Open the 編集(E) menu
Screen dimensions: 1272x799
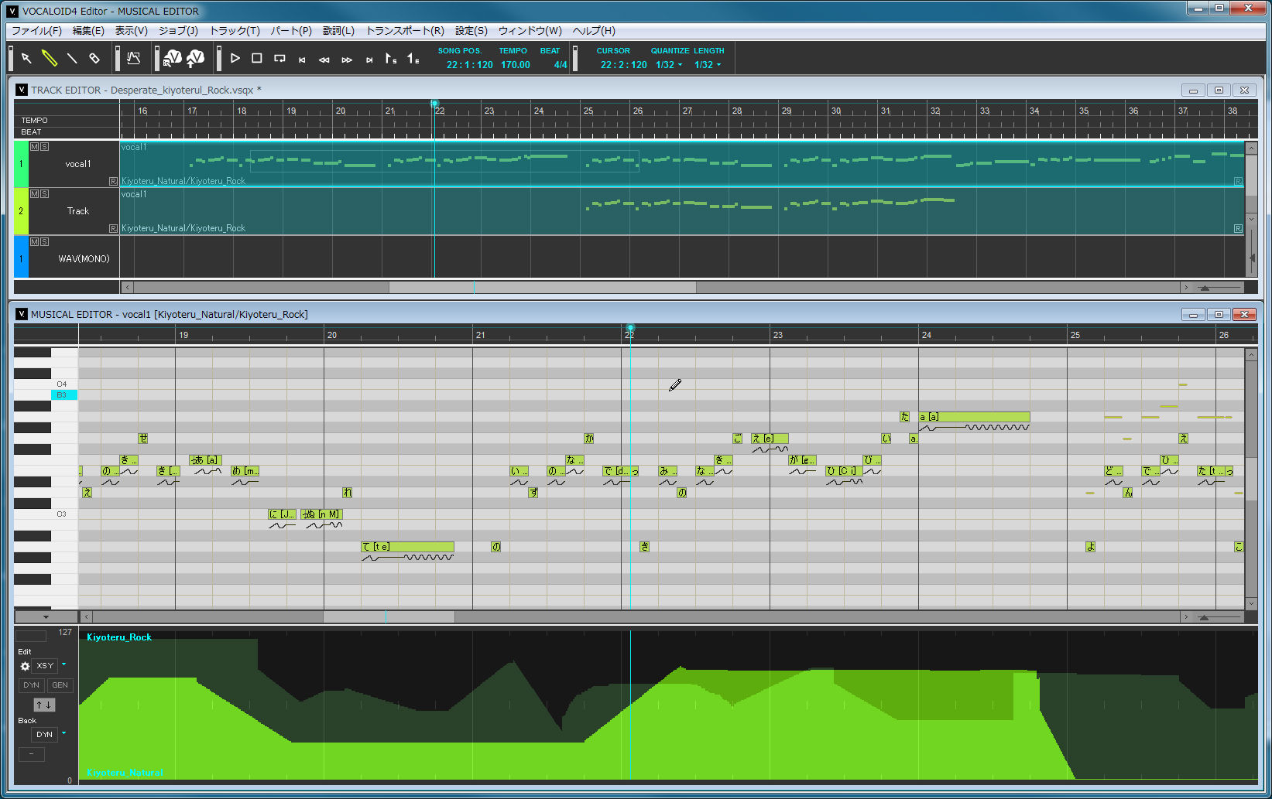click(x=88, y=31)
